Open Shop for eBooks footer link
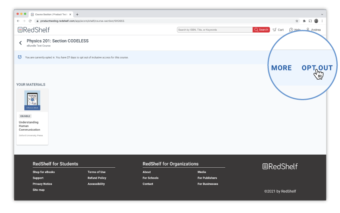The width and height of the screenshot is (340, 213). 44,172
